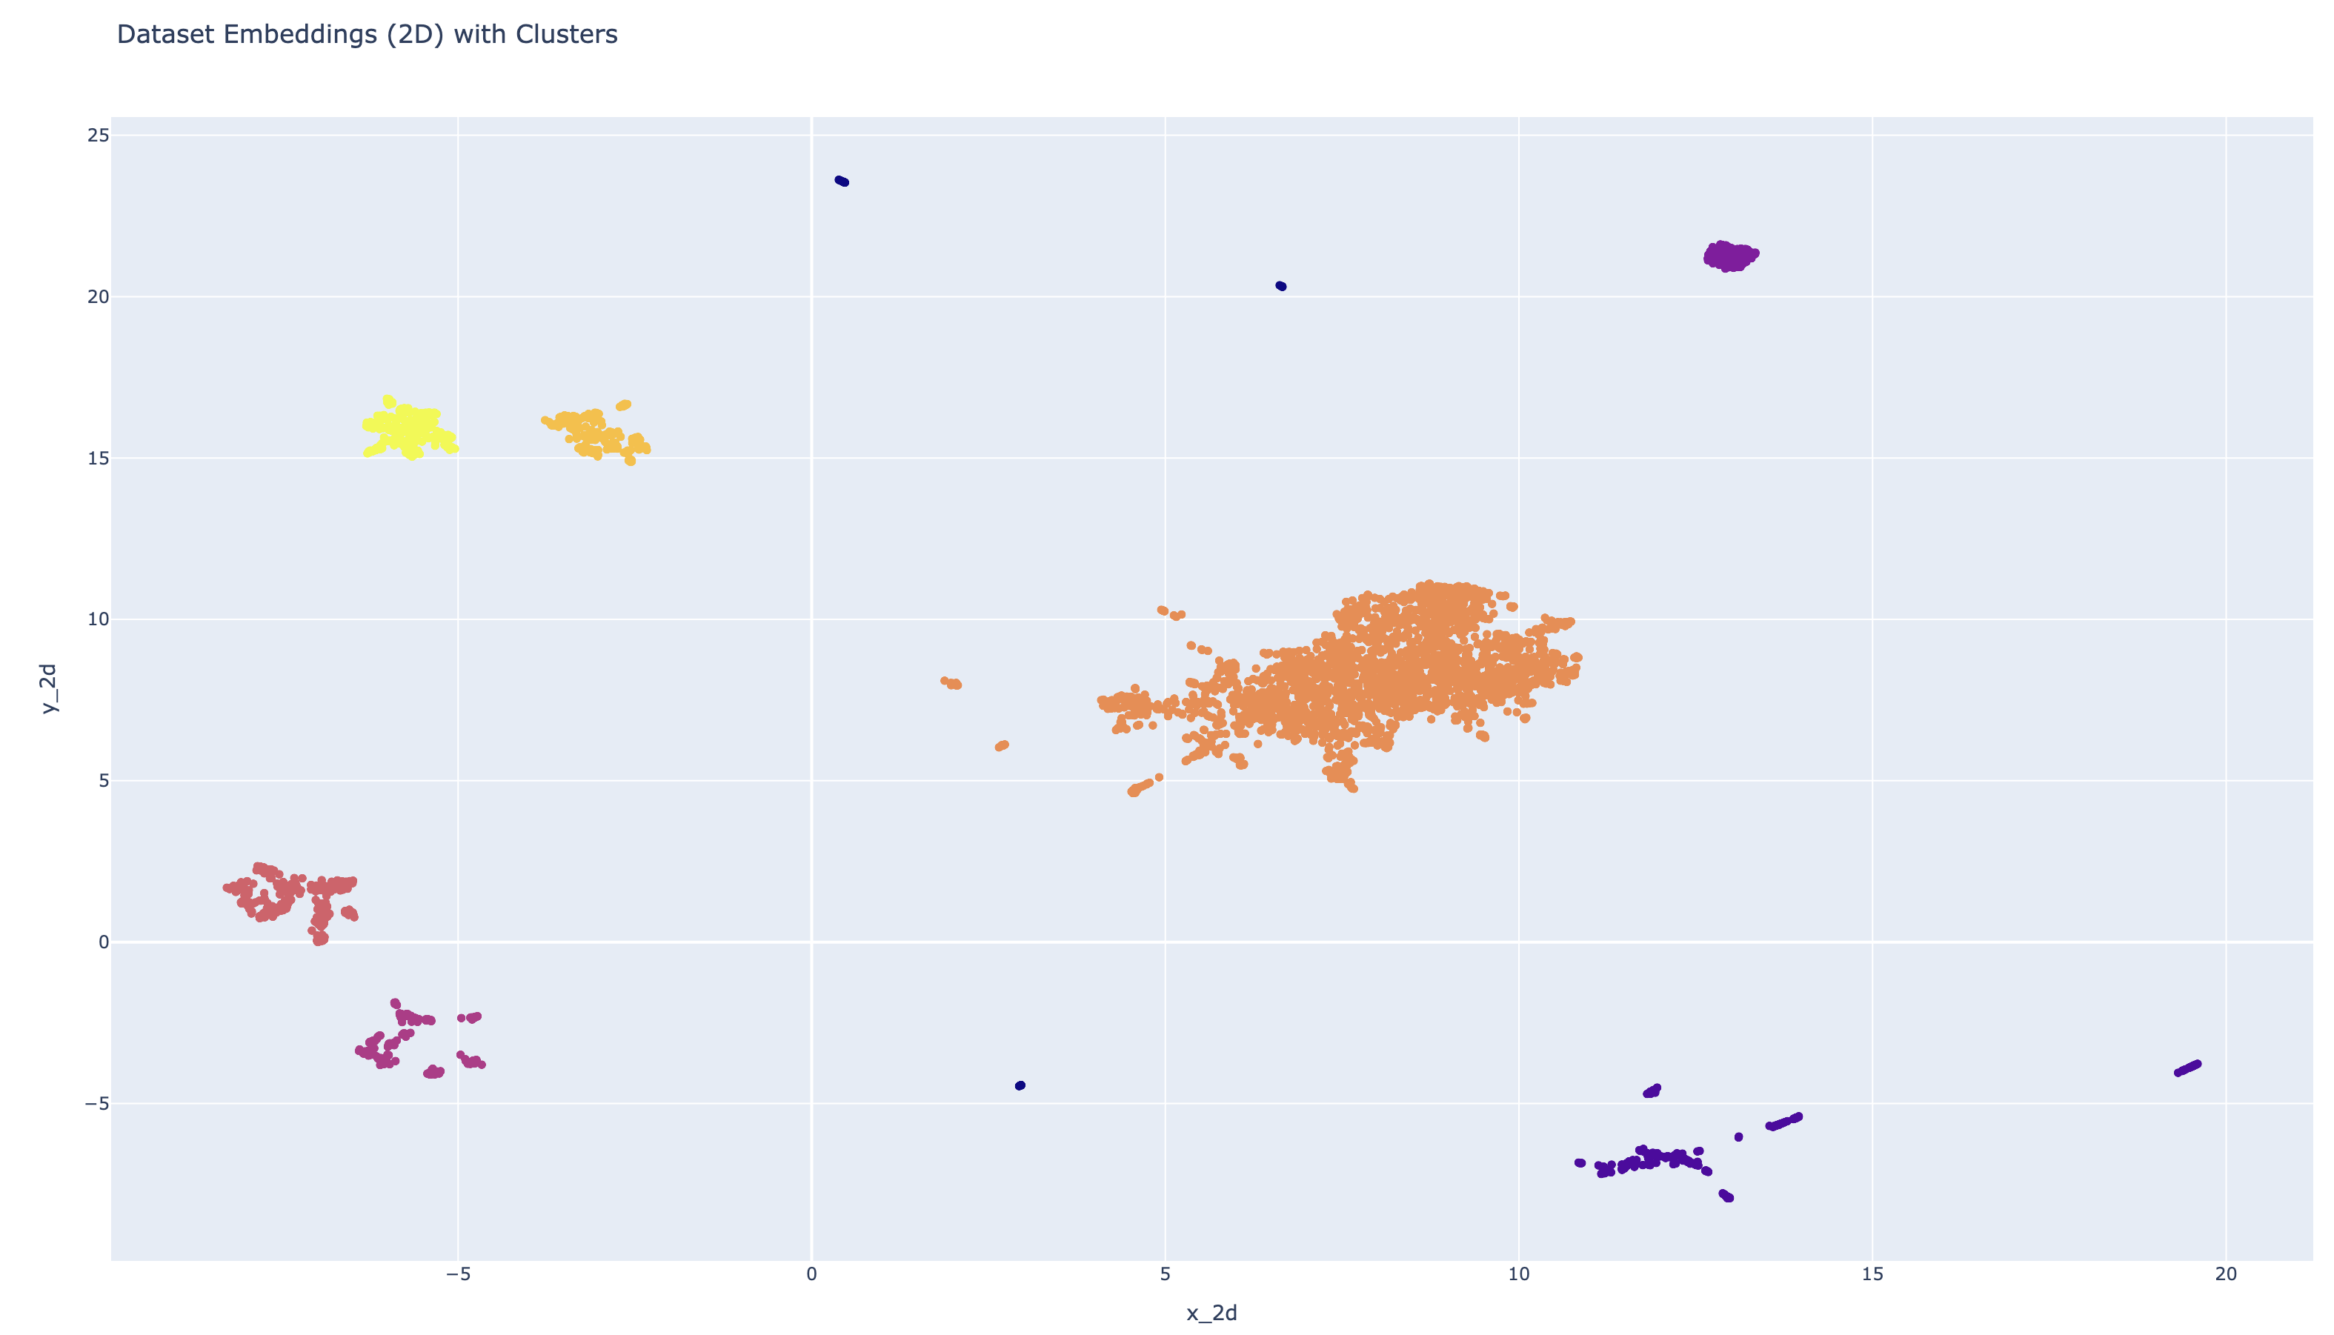Select the bright yellow cluster

point(406,429)
